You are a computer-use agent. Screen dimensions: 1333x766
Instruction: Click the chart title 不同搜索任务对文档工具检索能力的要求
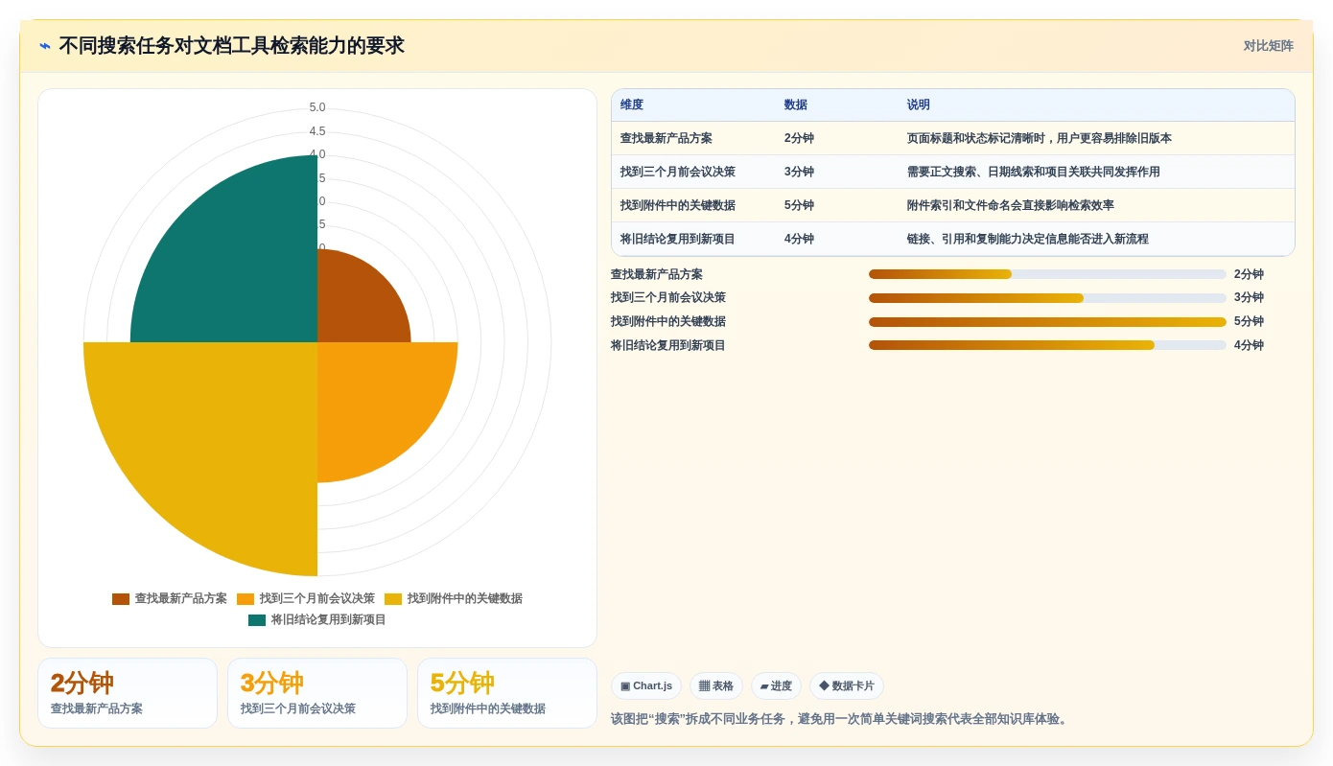tap(231, 46)
